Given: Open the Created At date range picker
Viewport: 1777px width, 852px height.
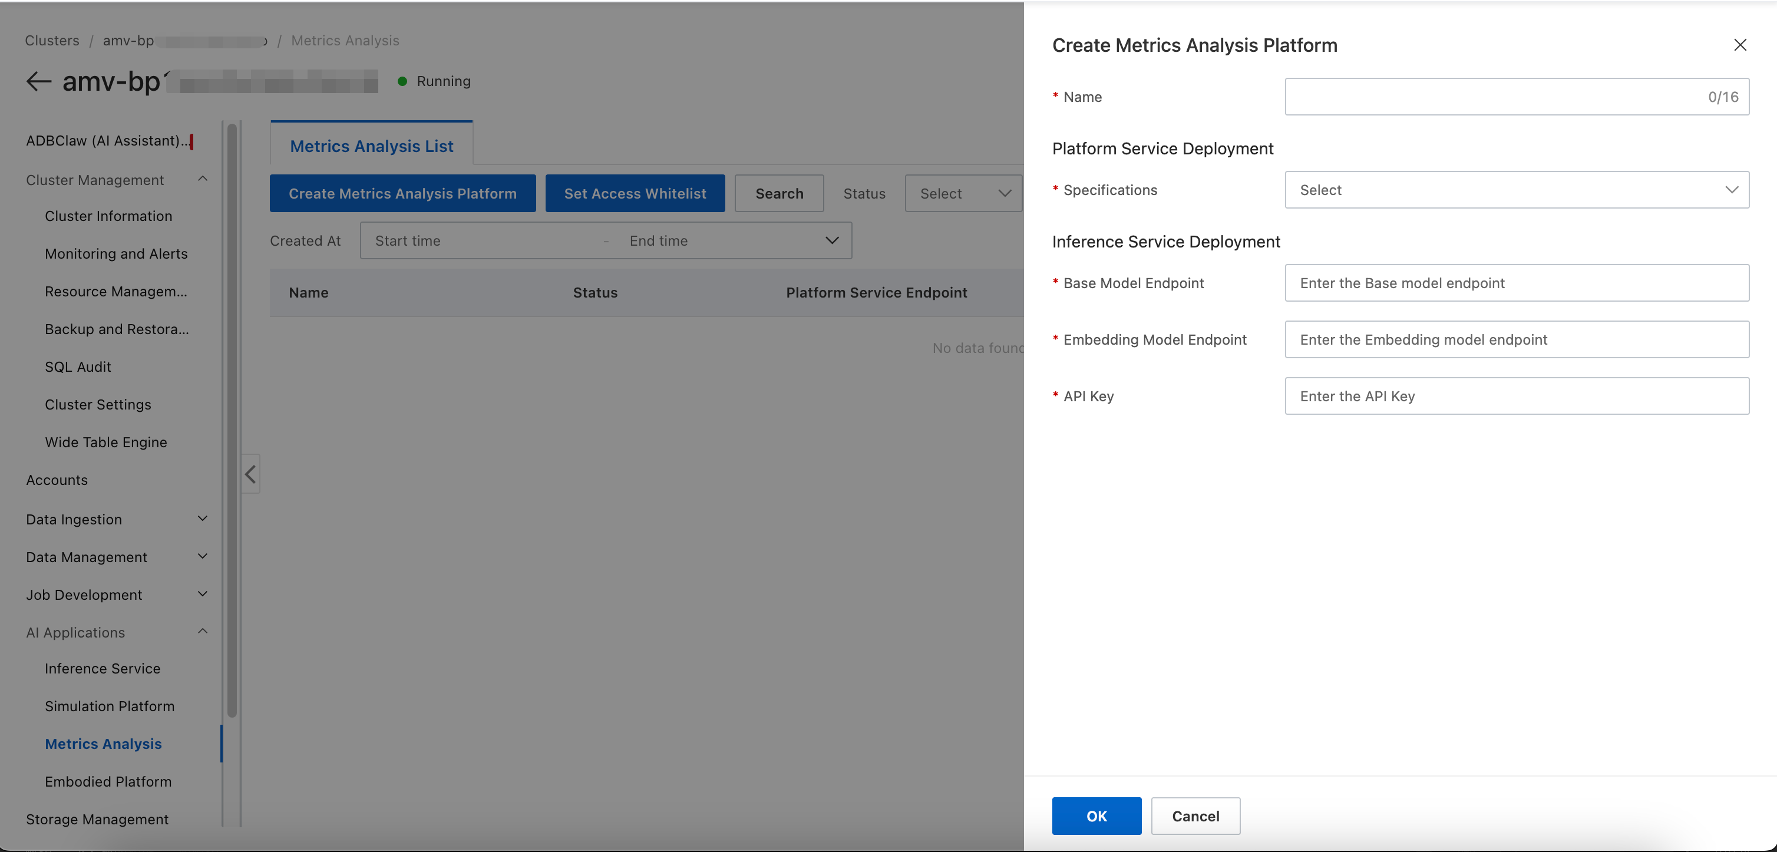Looking at the screenshot, I should (606, 241).
